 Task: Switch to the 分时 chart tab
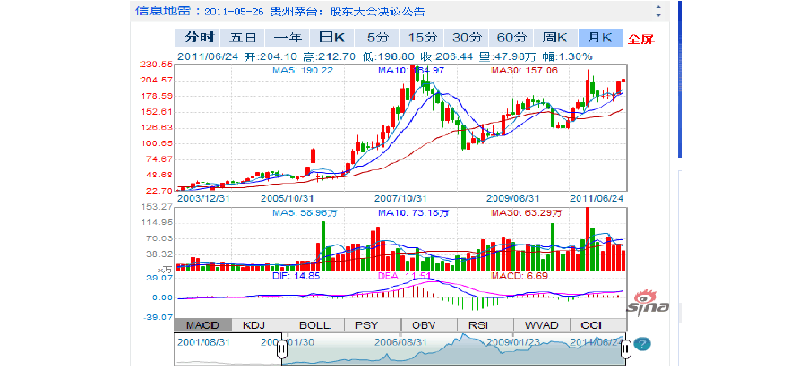(199, 38)
